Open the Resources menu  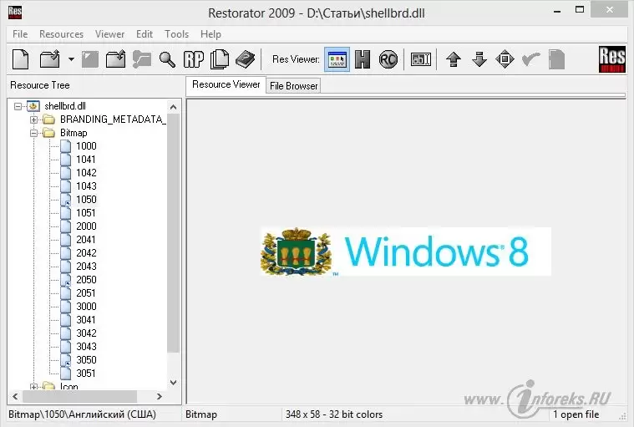(x=61, y=34)
